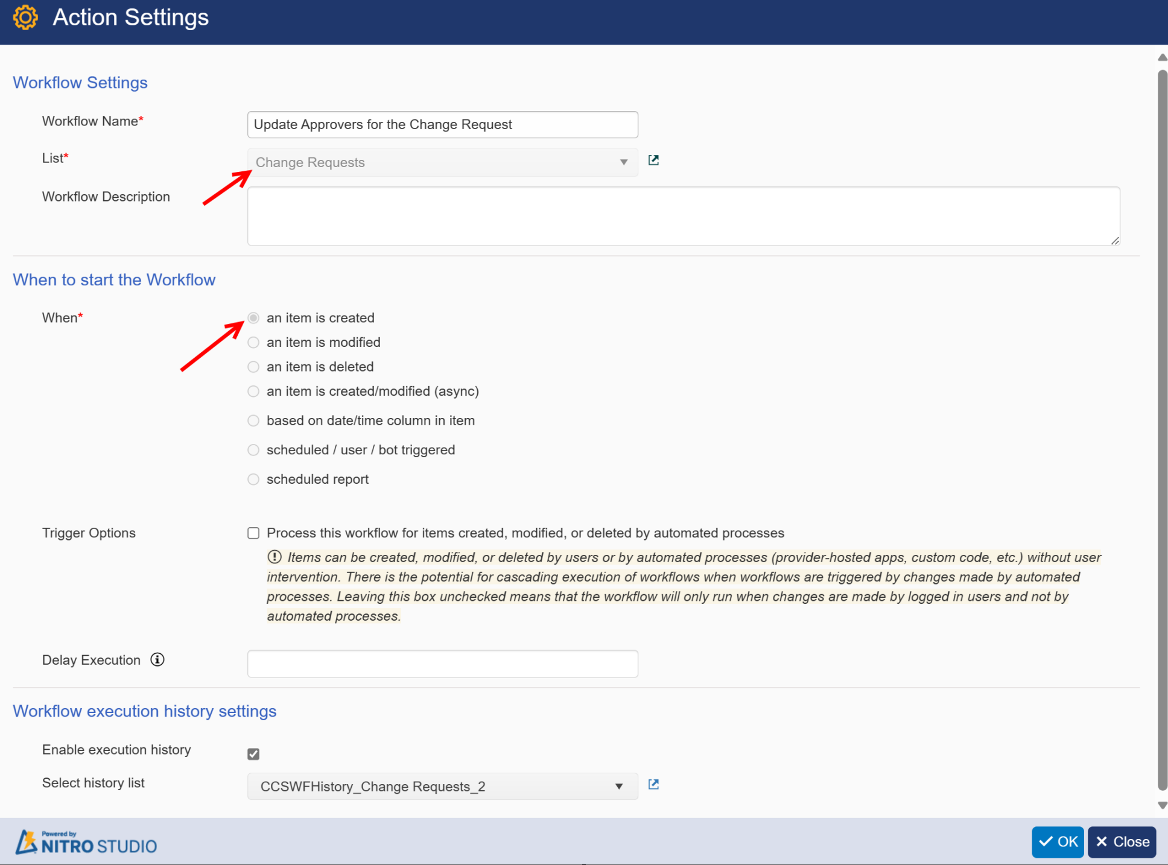The image size is (1168, 865).
Task: Choose 'based on date/time column in item'
Action: click(253, 420)
